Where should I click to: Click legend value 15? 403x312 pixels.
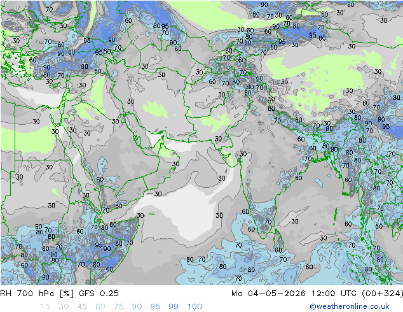coord(45,307)
